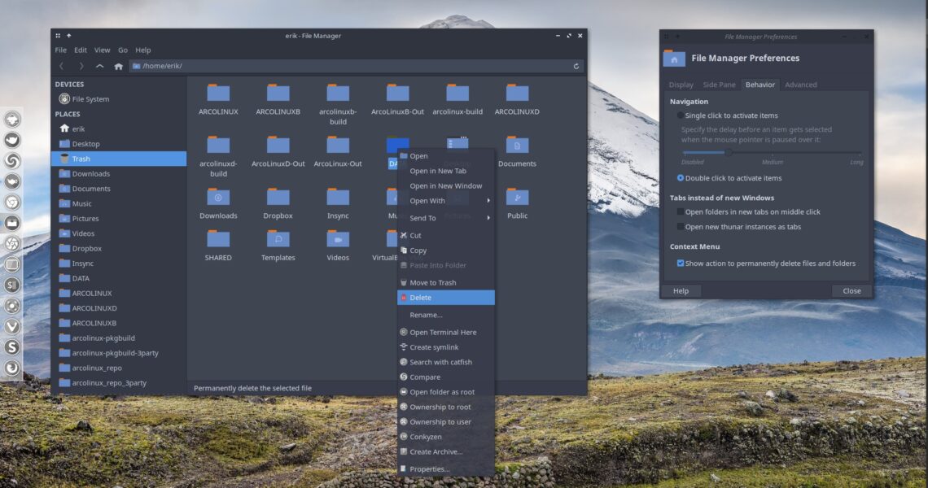Select the ArcoLinuxB-Out folder

(397, 94)
